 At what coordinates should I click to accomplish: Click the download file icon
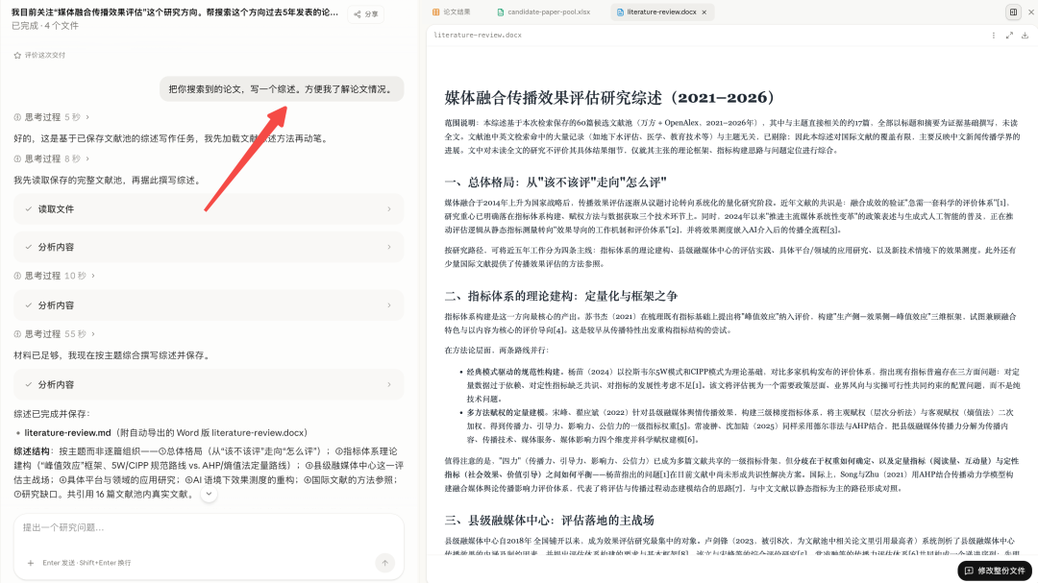(x=1025, y=36)
